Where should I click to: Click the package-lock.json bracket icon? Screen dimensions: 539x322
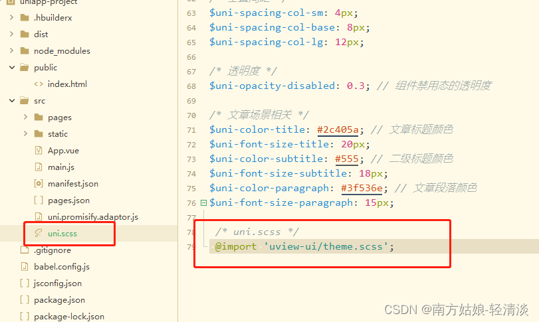[x=25, y=316]
